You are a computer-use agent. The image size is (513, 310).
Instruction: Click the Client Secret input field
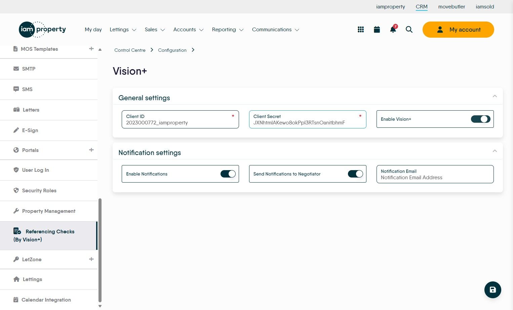[x=308, y=119]
